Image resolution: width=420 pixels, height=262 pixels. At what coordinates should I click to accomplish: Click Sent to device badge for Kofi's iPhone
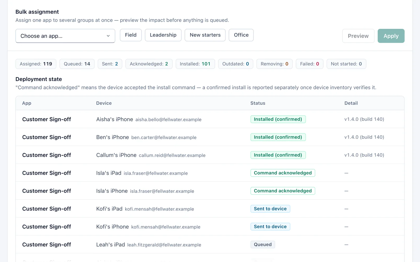click(270, 227)
